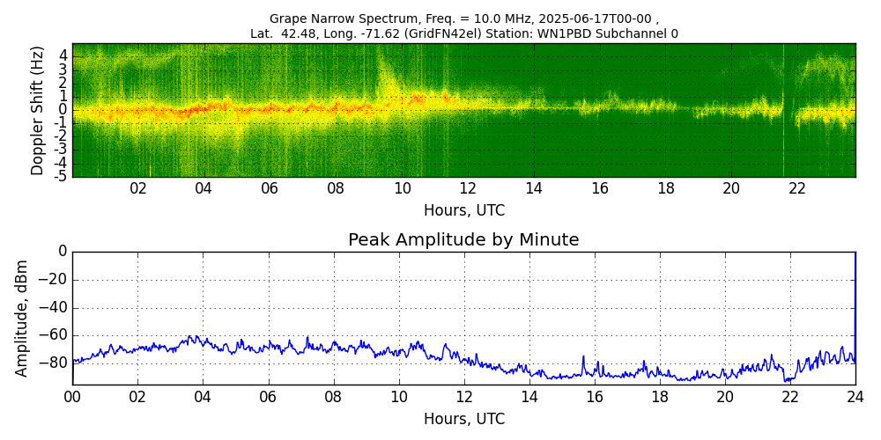Click 'Hours, UTC' label under the amplitude plot
Viewport: 881px width, 440px height.
coord(463,419)
